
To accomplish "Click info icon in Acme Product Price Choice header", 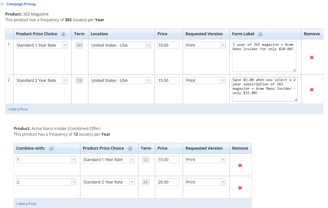I will click(x=130, y=148).
